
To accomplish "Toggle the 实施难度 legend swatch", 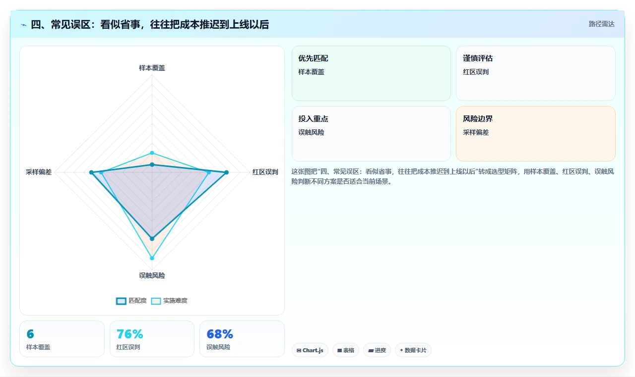I will coord(156,301).
